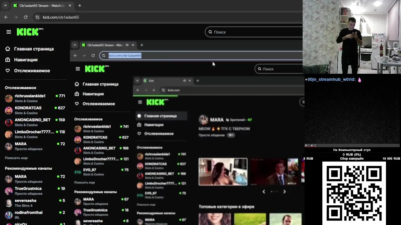401x225 pixels.
Task: Toggle the outermost Kick sidebar hamburger menu
Action: [x=9, y=32]
